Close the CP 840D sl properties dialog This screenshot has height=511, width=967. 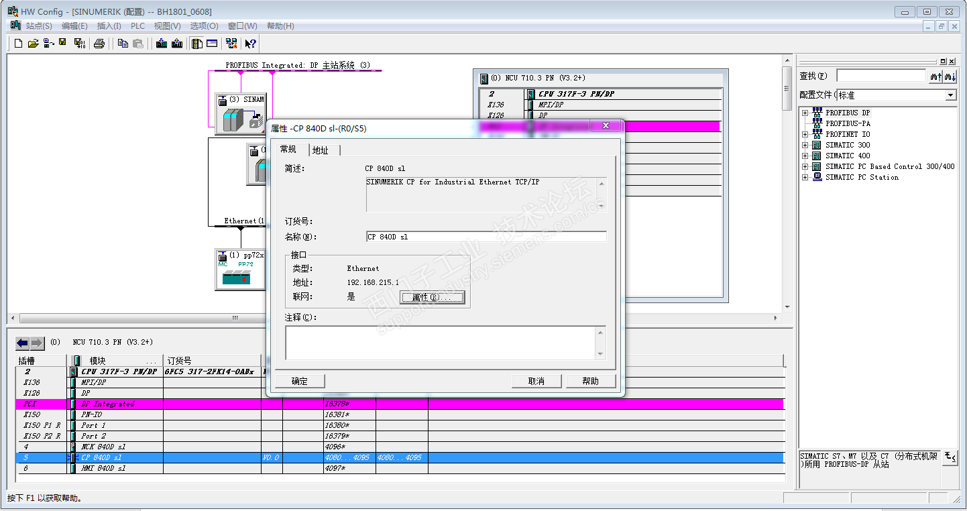[x=606, y=126]
